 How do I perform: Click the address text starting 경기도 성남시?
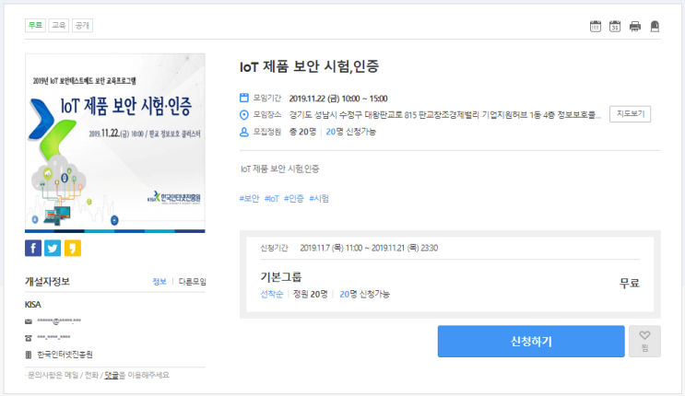(445, 115)
